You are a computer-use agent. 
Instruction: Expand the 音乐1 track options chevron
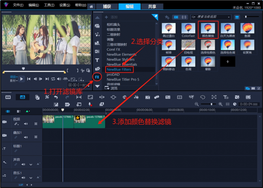pyautogui.click(x=31, y=178)
